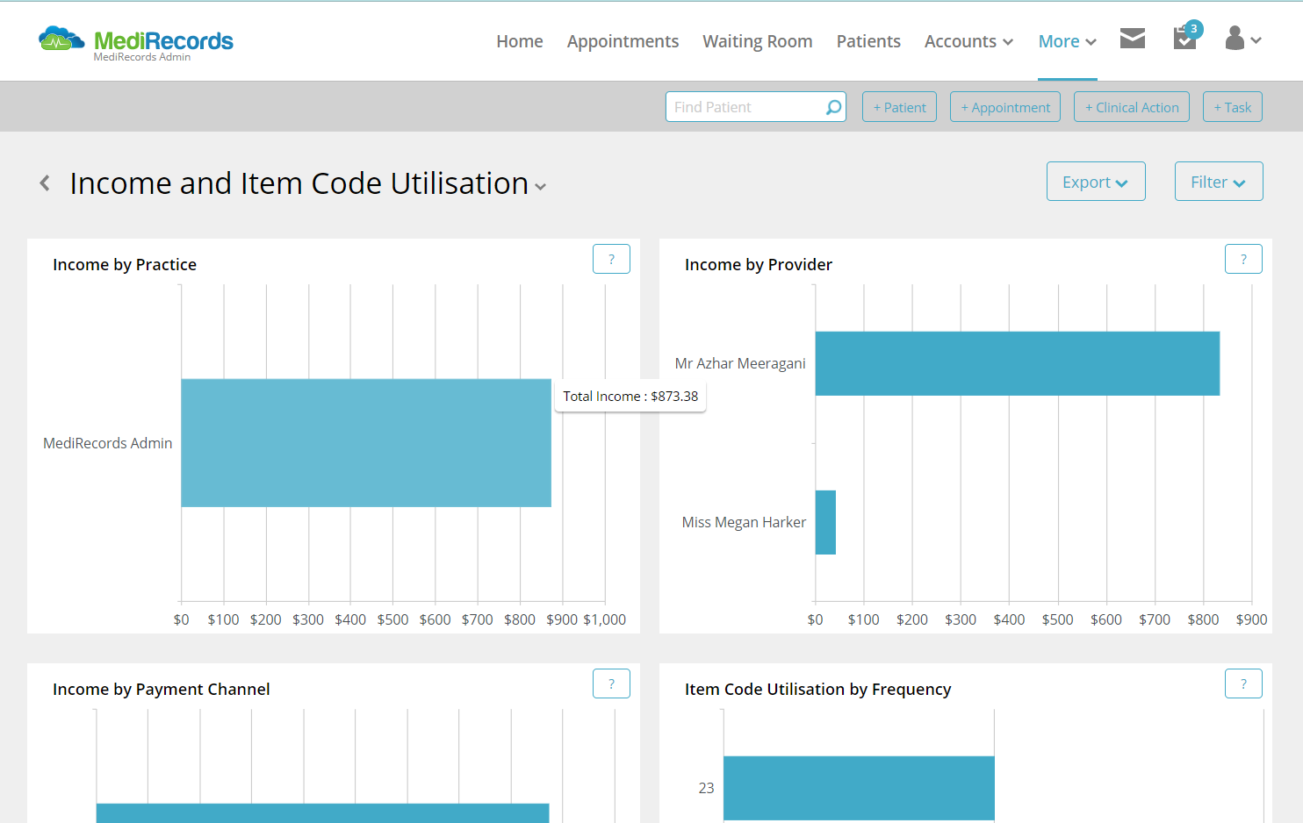Click the 'Income by Practice' heading
Screen dimensions: 1303x823
125,265
